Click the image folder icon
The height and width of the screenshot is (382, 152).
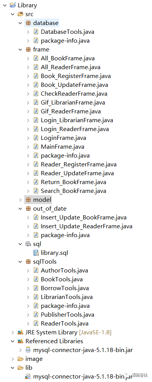[20, 359]
